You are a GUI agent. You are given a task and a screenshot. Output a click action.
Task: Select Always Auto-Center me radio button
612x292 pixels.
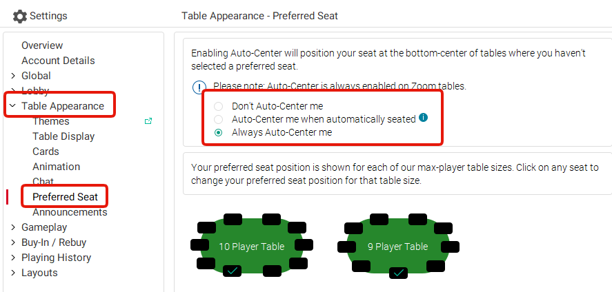click(x=218, y=132)
